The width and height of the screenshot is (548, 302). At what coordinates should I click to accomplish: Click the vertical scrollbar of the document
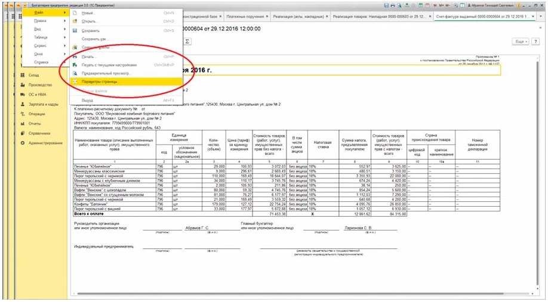(538, 173)
